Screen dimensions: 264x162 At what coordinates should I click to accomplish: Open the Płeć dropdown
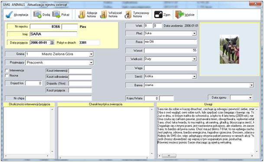[194, 33]
